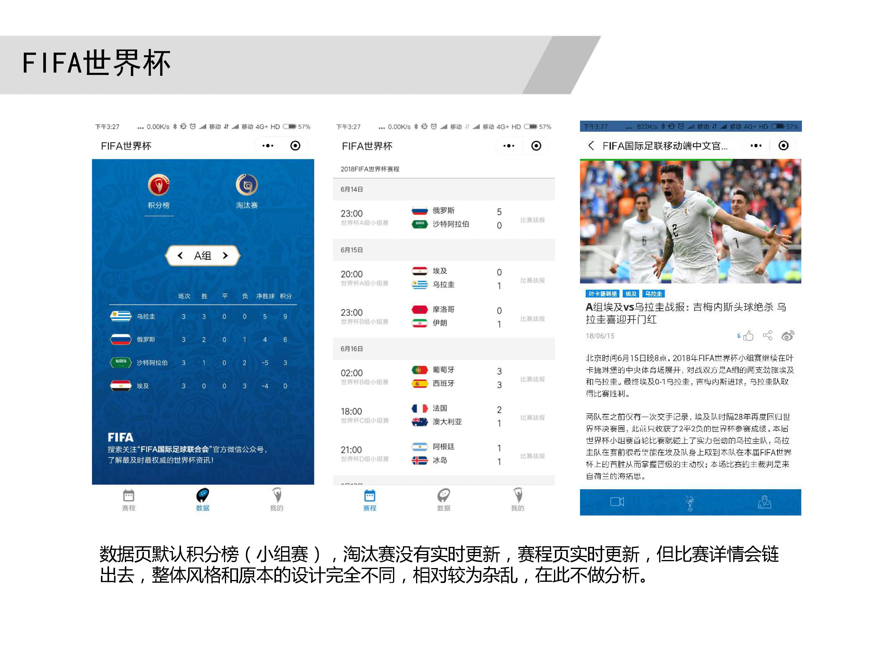Tap the 乌拉圭 tag in article

[653, 294]
